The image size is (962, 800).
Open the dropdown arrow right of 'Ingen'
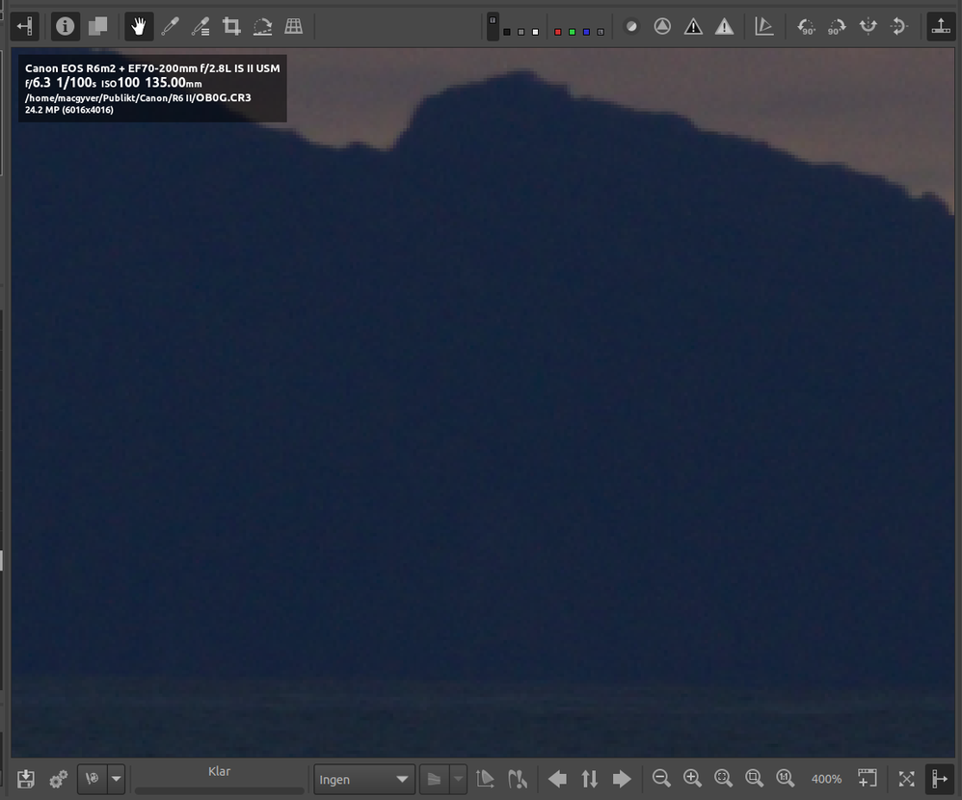coord(458,779)
